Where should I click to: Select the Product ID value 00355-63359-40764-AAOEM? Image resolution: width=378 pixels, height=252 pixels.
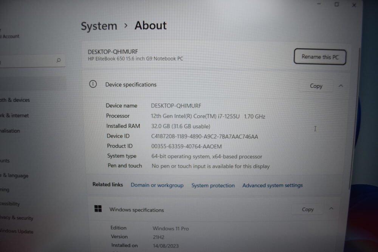pyautogui.click(x=186, y=146)
